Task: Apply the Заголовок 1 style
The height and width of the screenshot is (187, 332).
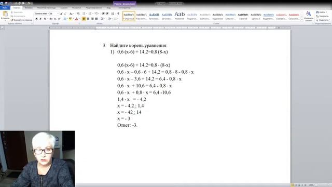Action: pos(154,16)
